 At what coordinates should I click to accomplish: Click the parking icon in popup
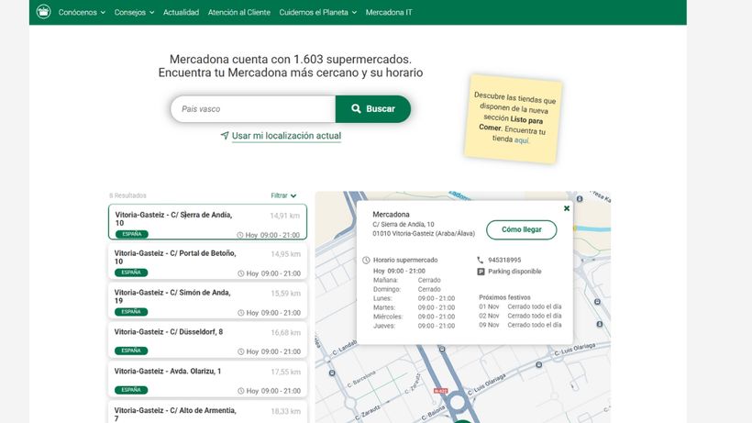tap(481, 272)
